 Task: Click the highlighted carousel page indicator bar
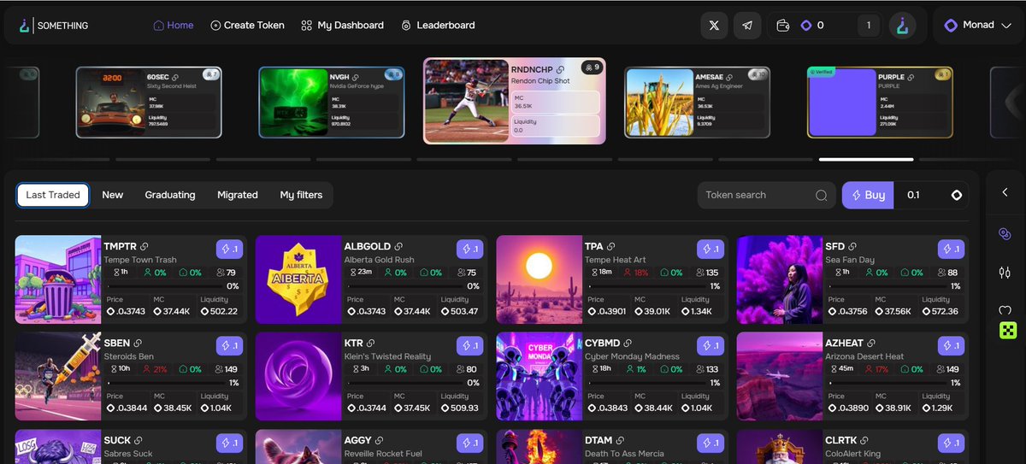866,159
